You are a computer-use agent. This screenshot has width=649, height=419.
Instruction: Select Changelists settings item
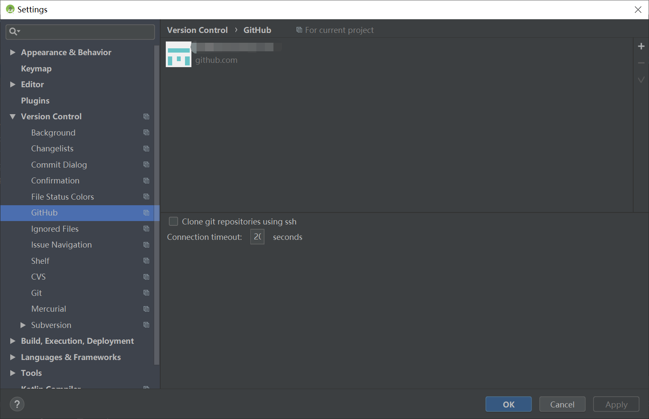(x=52, y=149)
